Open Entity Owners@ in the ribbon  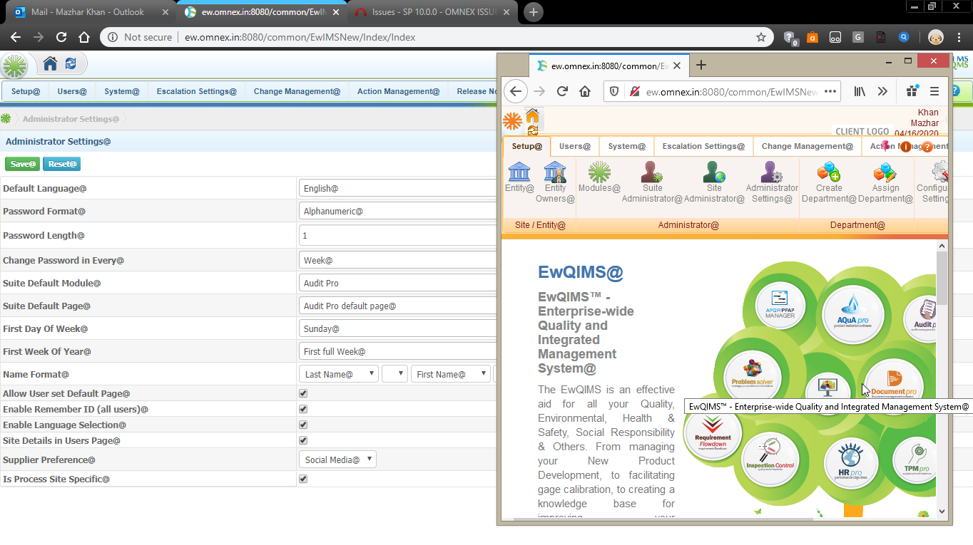(555, 182)
